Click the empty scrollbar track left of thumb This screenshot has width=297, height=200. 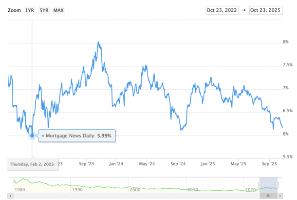pos(136,195)
